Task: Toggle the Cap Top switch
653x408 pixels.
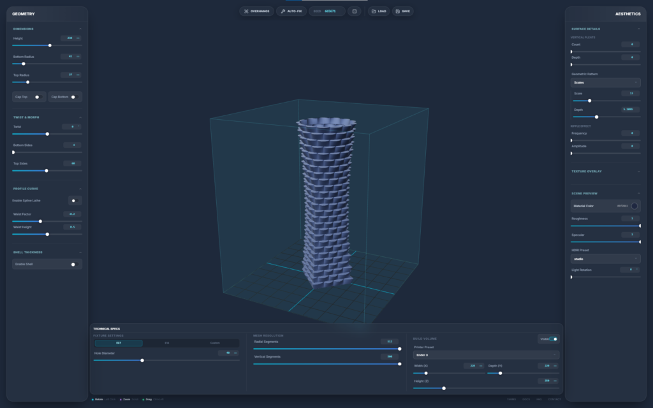Action: click(x=38, y=97)
